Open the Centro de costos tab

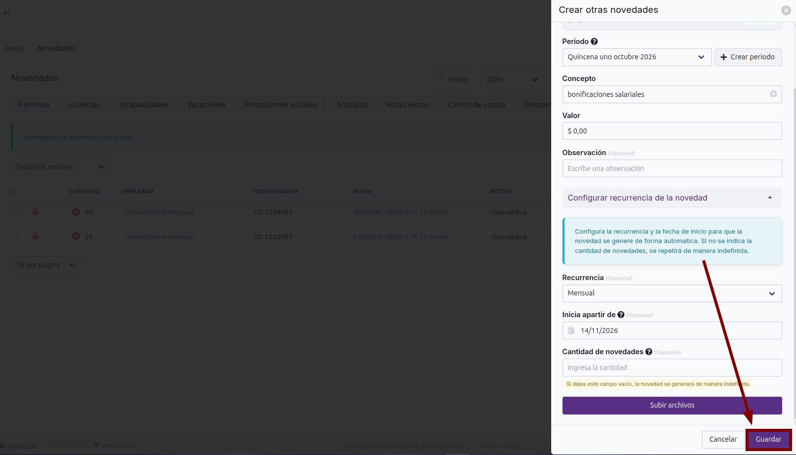[477, 105]
